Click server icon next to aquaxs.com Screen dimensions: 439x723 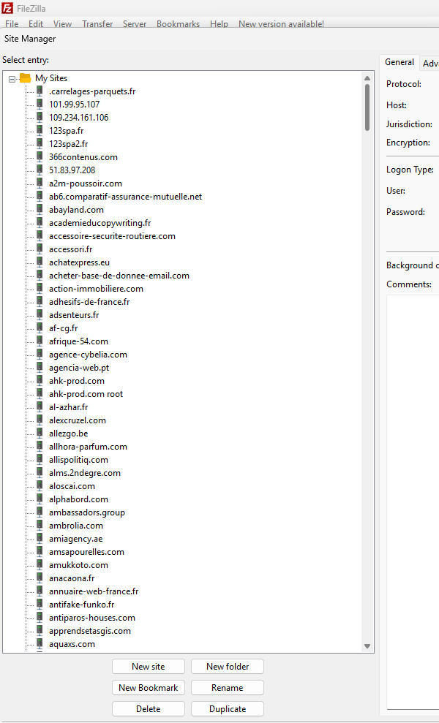[40, 644]
